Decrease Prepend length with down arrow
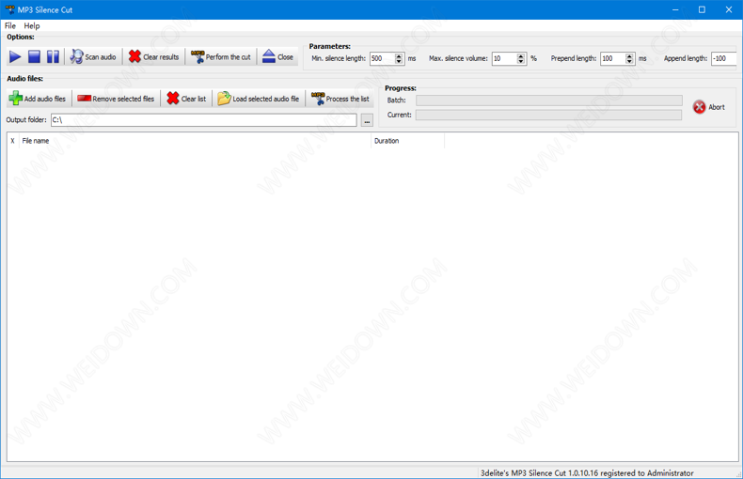The width and height of the screenshot is (743, 479). point(630,62)
